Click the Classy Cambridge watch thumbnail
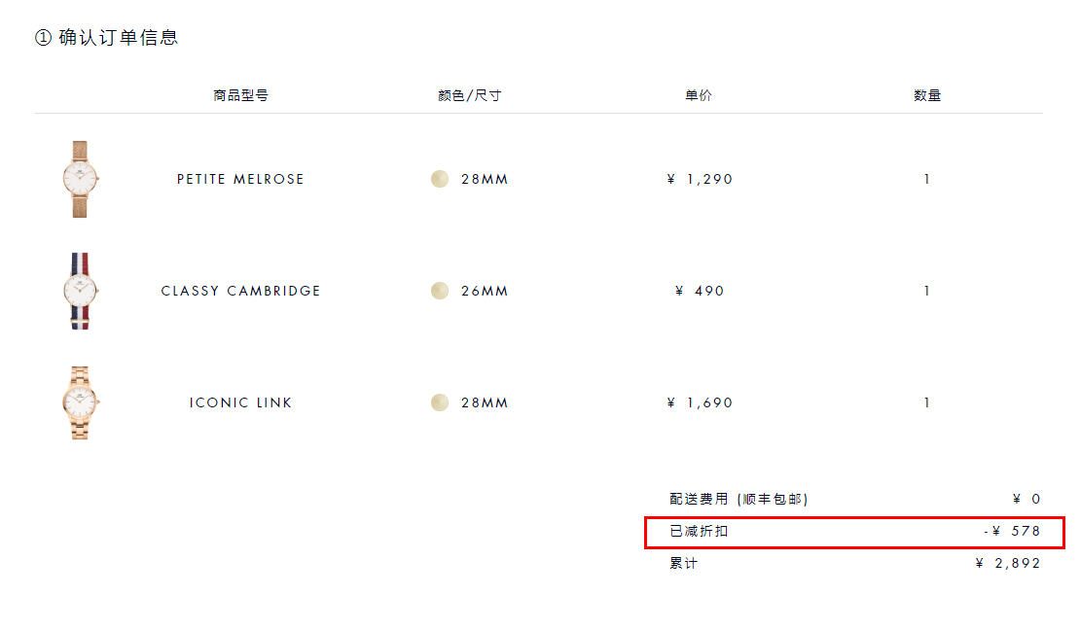This screenshot has height=629, width=1080. (79, 291)
